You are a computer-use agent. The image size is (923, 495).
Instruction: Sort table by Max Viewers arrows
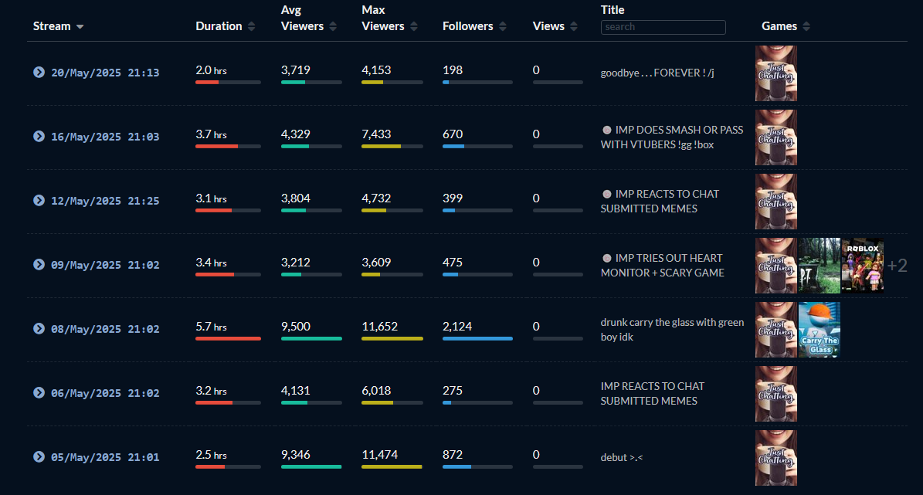click(414, 26)
